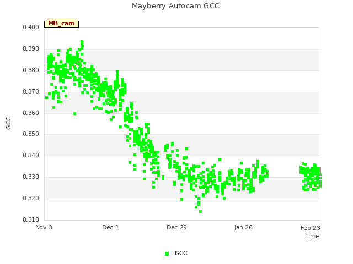Click the 0.360 y-axis value
The width and height of the screenshot is (353, 264).
point(31,113)
